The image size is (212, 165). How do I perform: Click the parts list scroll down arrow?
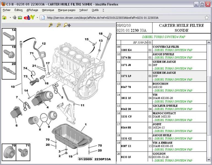(x=209, y=159)
